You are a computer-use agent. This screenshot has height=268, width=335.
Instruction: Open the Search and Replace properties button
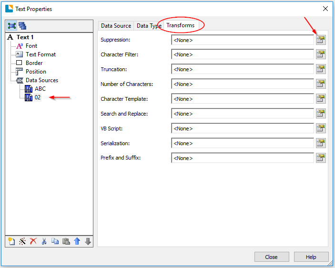pos(321,114)
